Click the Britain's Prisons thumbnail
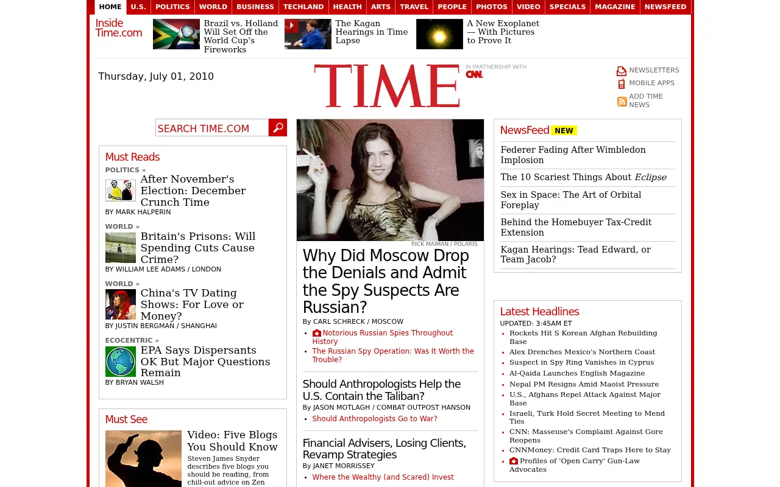Viewport: 780px width, 487px height. (x=121, y=248)
